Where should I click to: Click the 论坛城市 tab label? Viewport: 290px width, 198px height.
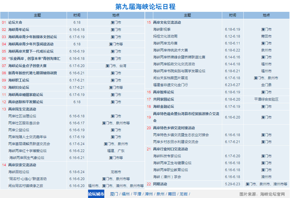click(96, 194)
